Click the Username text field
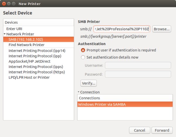 click(138, 65)
